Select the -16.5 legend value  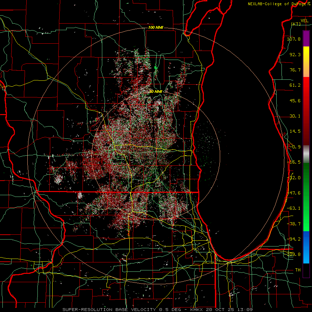[x=294, y=162]
